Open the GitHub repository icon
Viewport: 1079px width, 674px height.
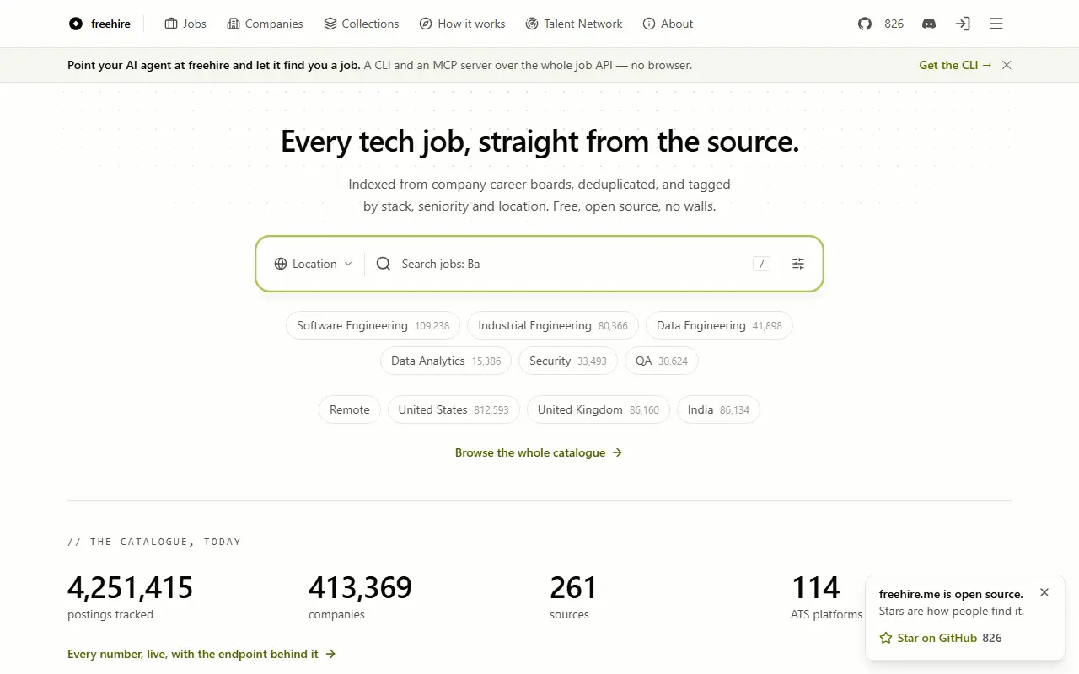(865, 24)
